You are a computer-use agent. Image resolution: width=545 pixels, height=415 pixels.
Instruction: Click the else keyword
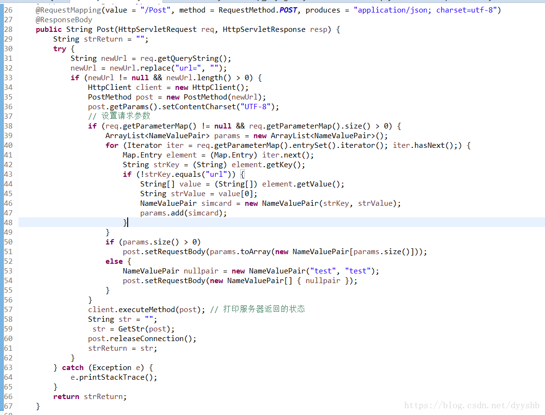114,261
